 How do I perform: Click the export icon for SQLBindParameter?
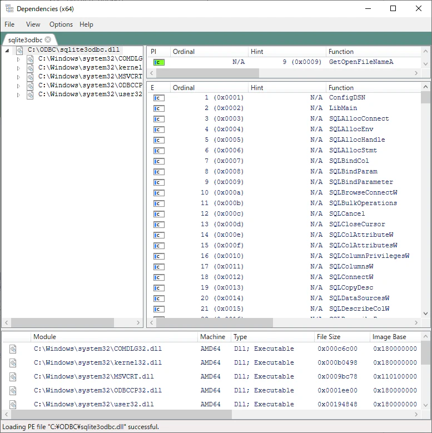[159, 182]
